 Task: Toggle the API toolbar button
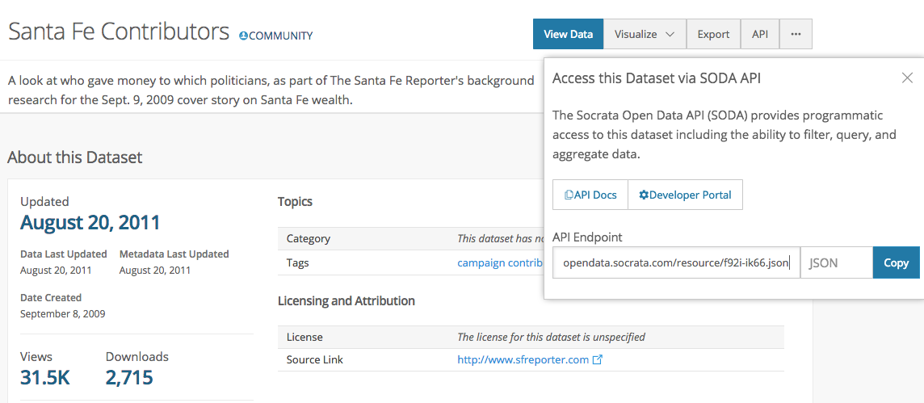pyautogui.click(x=760, y=34)
